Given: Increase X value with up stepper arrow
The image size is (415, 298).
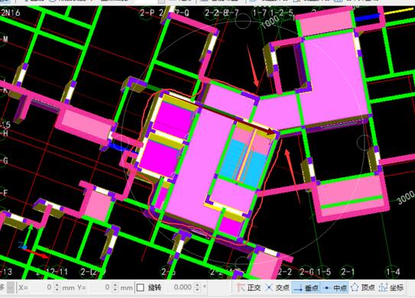Looking at the screenshot, I should coord(57,285).
